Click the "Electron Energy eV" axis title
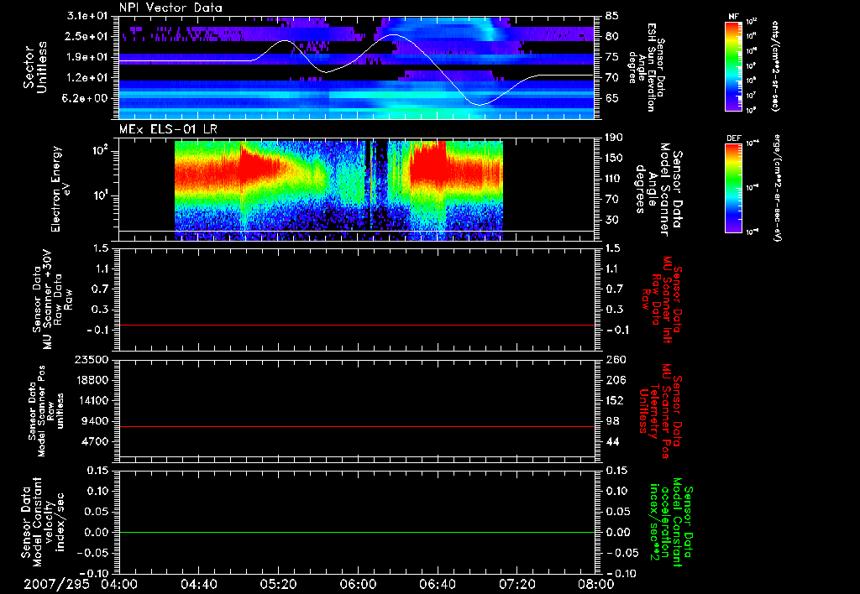860x594 pixels. point(61,189)
